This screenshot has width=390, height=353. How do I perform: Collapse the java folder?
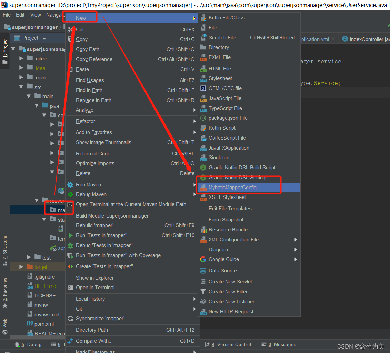37,105
